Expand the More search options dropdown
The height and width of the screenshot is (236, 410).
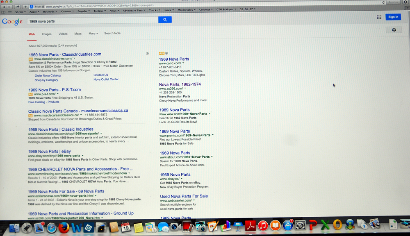pos(93,34)
